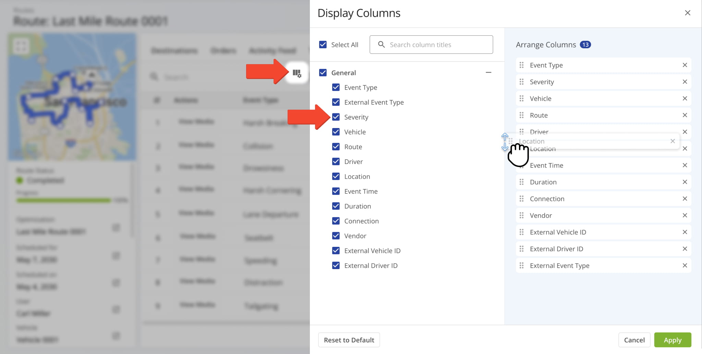
Task: Uncheck the Event Time checkbox
Action: 336,191
